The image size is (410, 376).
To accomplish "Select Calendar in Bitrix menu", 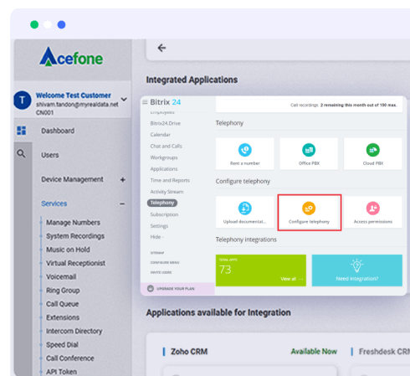I will point(161,135).
